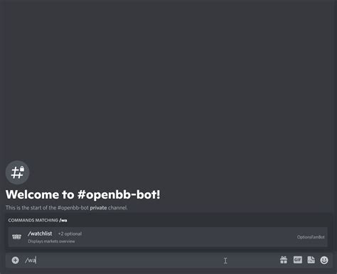Viewport: 337px width, 274px height.
Task: Open the sticker picker icon
Action: coord(311,260)
